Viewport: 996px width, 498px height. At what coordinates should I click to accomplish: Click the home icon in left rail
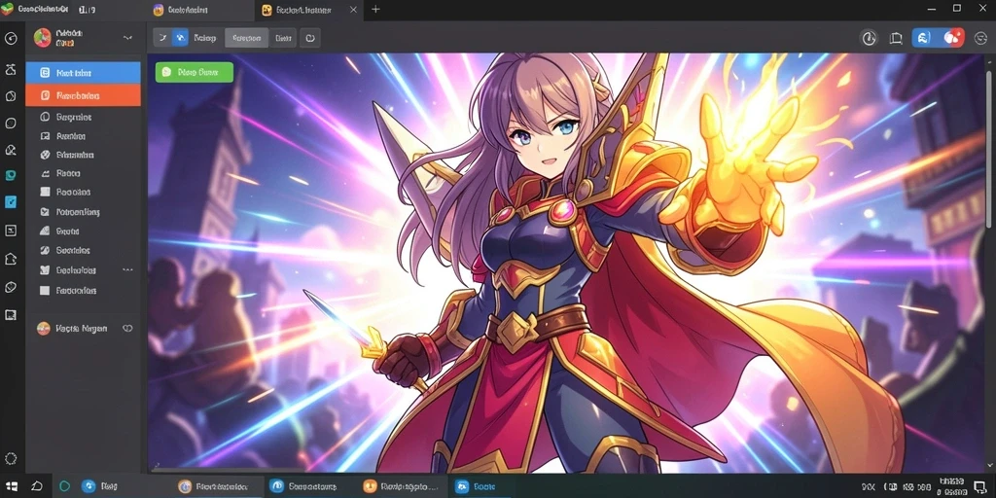click(11, 259)
